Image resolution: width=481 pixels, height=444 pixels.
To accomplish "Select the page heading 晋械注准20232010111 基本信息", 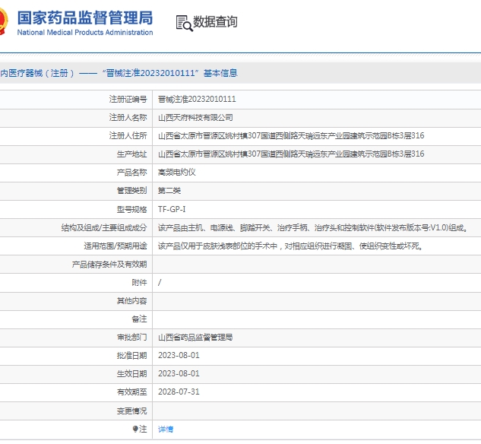I will click(x=170, y=73).
